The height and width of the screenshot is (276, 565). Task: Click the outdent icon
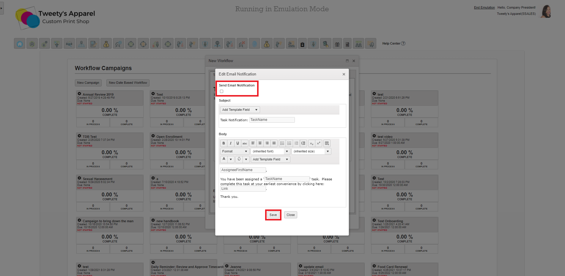pos(296,143)
